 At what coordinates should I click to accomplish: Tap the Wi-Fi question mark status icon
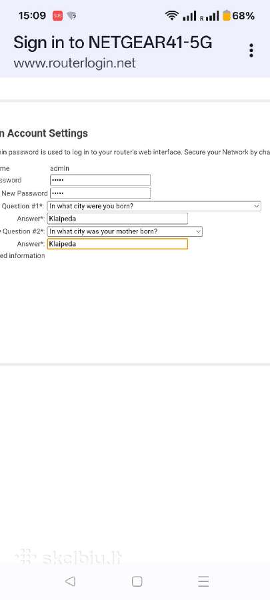[x=71, y=16]
